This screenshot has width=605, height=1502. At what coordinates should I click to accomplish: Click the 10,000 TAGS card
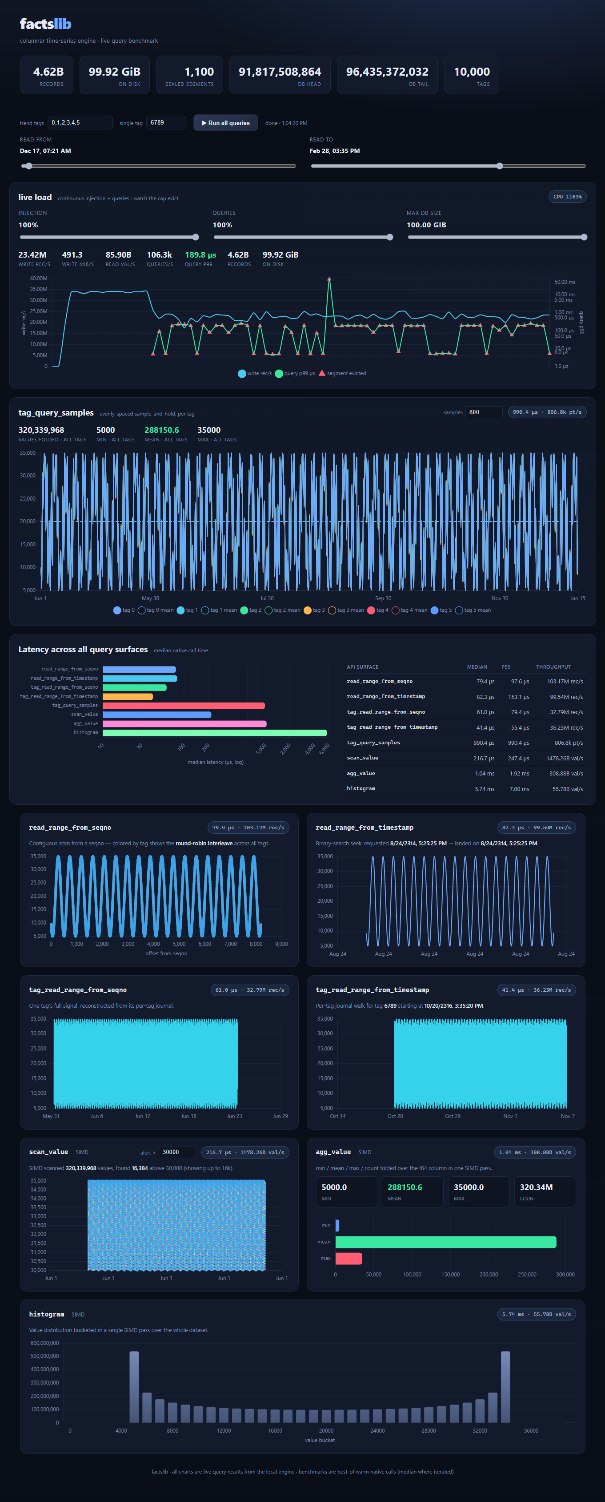tap(472, 75)
